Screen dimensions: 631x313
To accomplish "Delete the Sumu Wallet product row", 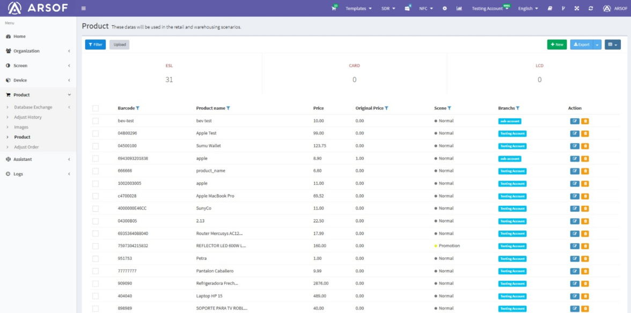I will tap(585, 146).
